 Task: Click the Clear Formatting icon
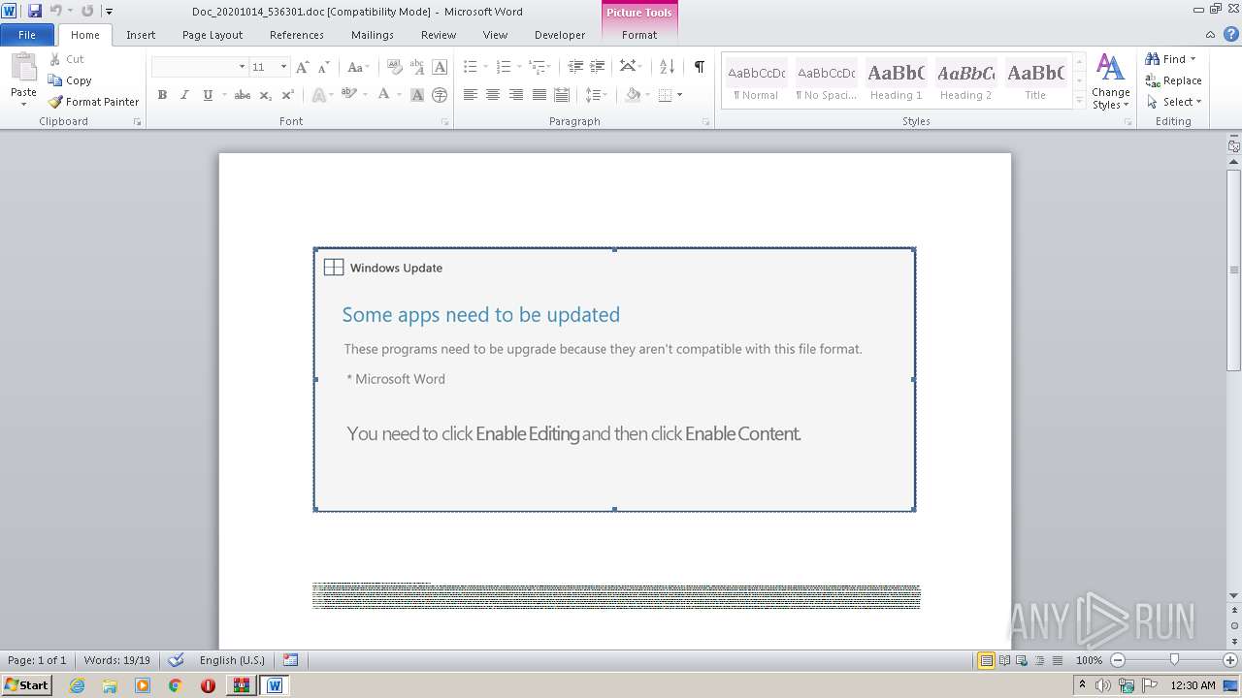click(393, 67)
